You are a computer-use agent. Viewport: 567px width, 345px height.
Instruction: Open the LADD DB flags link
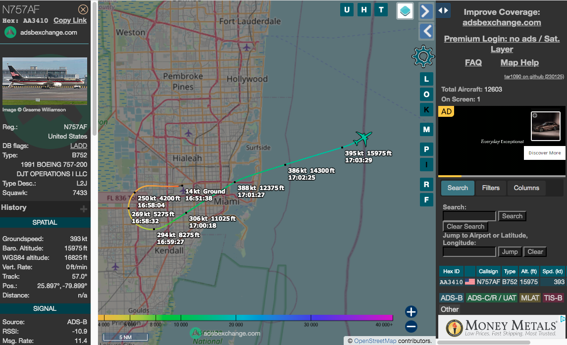78,146
